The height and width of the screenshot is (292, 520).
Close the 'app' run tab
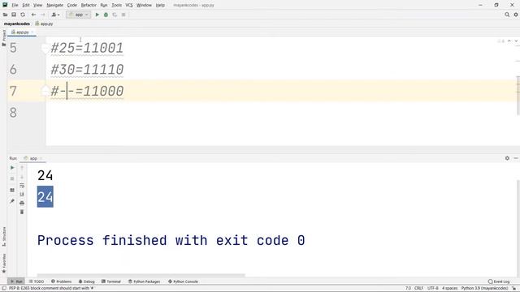click(41, 159)
